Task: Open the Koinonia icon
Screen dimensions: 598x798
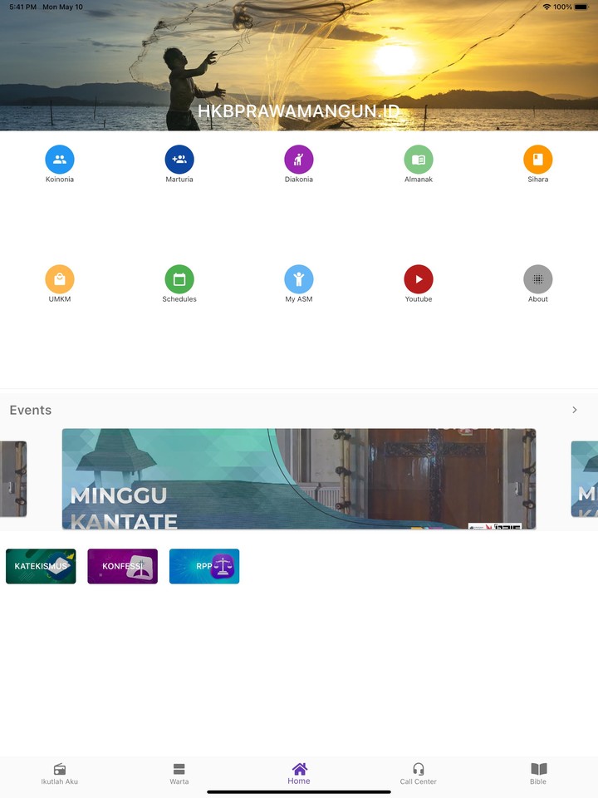Action: point(60,160)
